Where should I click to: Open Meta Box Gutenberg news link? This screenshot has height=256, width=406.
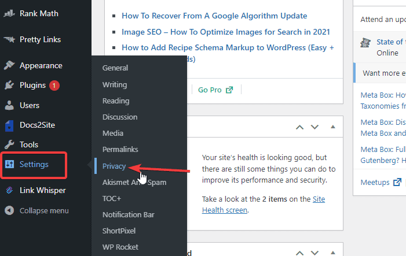[x=383, y=155]
